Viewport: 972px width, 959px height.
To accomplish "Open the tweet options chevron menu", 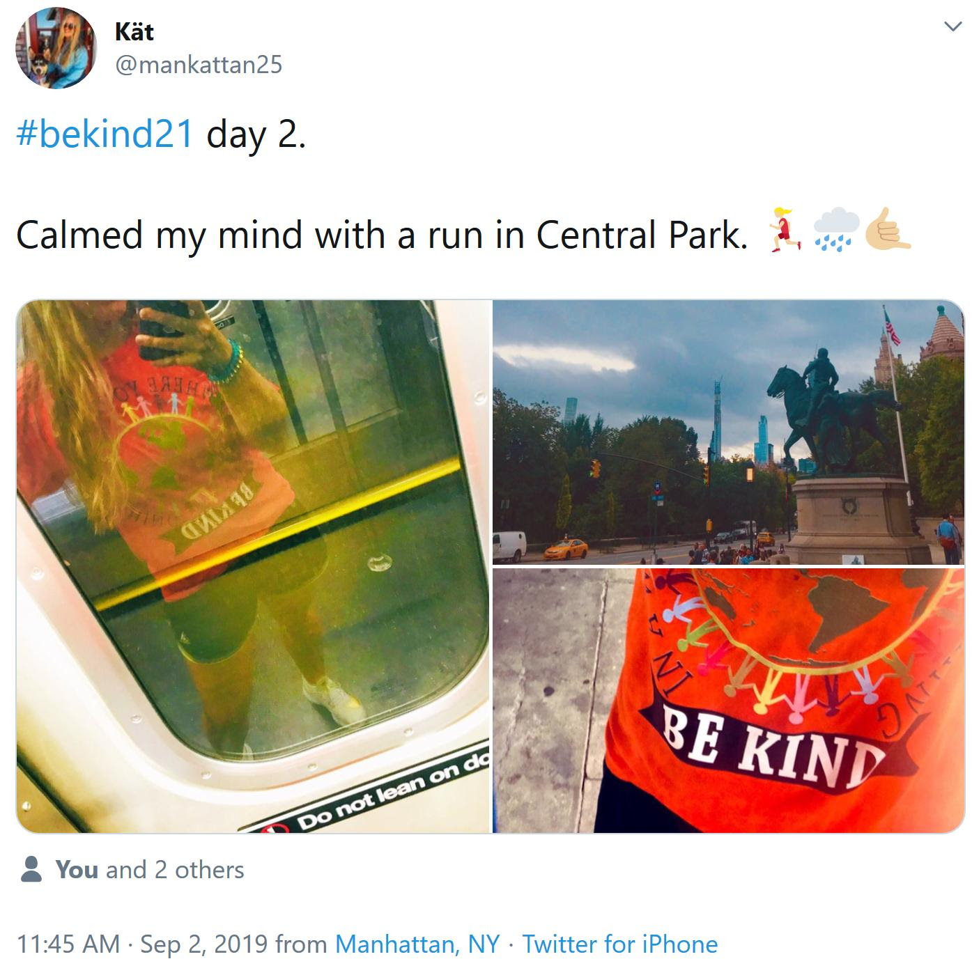I will coord(952,27).
